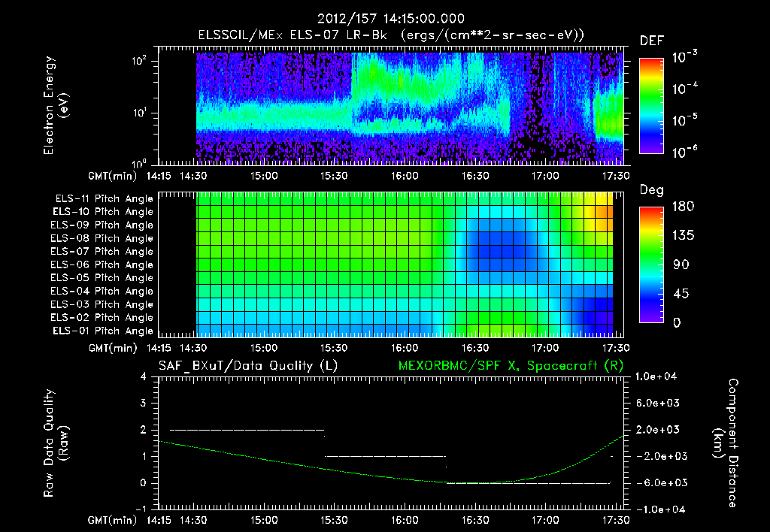The width and height of the screenshot is (770, 532).
Task: Click the DEF color bar
Action: tap(651, 106)
